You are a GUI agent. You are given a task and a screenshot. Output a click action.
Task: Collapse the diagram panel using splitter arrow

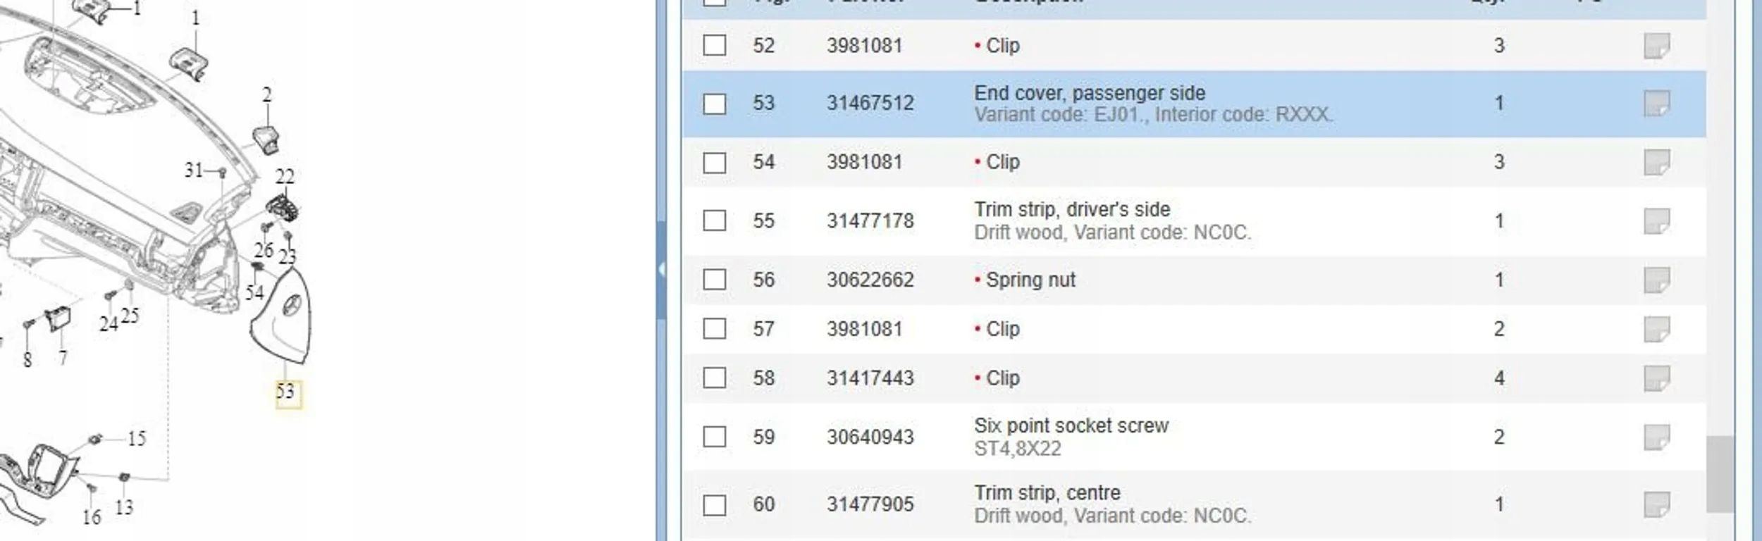tap(661, 269)
